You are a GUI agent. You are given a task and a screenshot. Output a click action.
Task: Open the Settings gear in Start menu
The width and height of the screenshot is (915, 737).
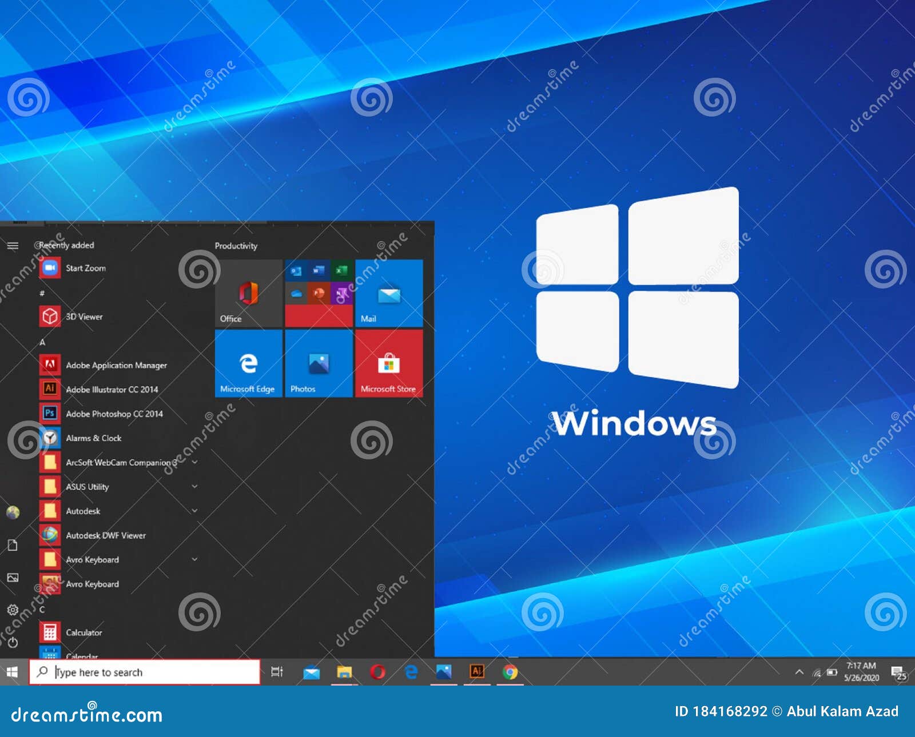[13, 610]
